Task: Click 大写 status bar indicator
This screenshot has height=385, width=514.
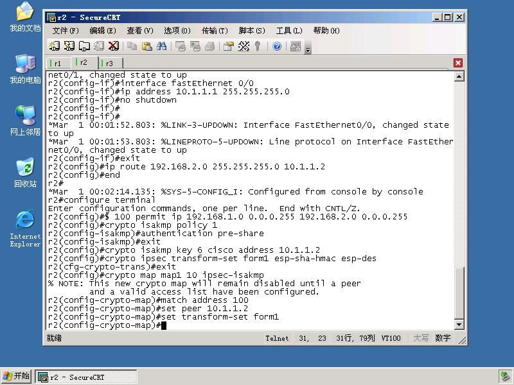Action: click(x=421, y=338)
